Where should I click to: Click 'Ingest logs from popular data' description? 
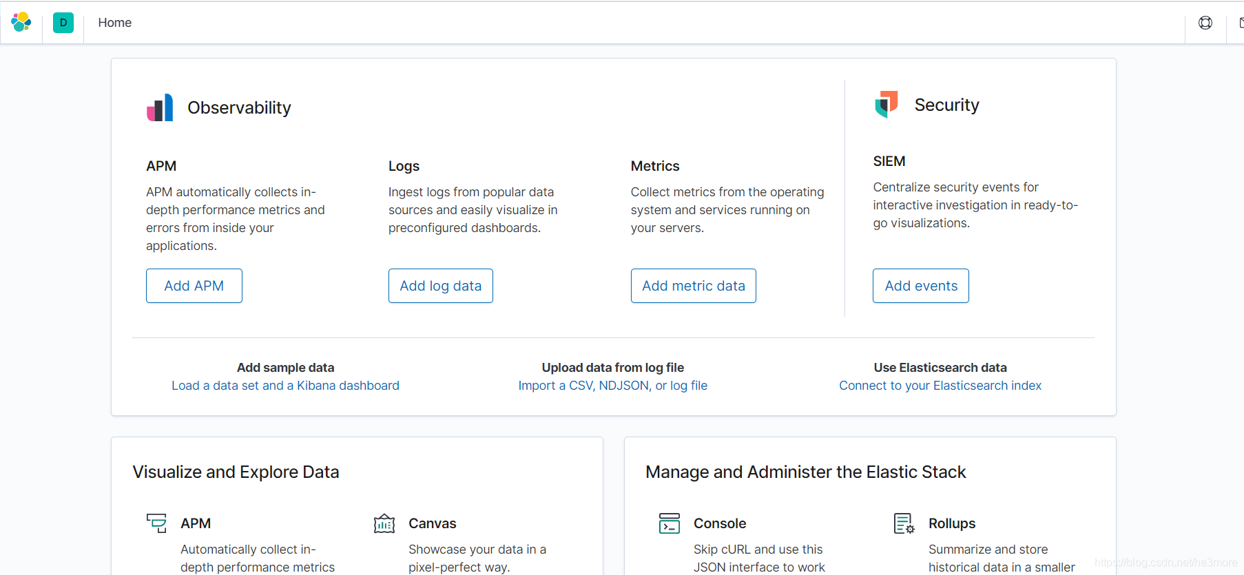point(473,210)
